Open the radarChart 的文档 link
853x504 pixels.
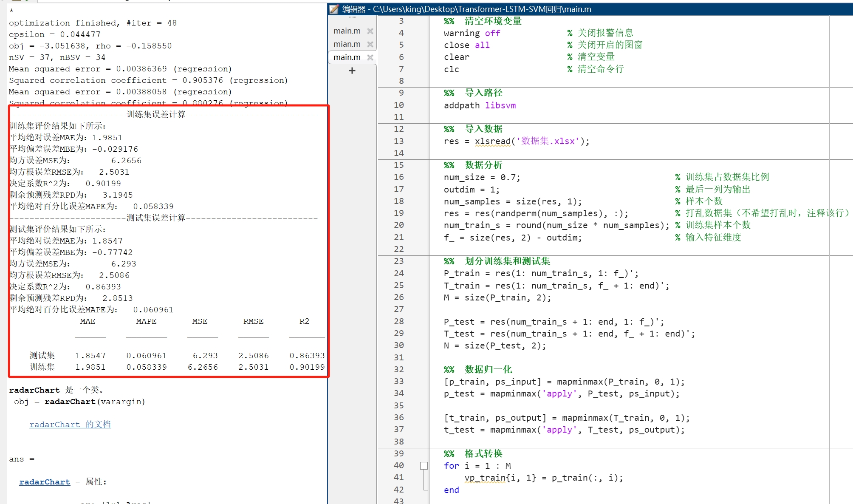coord(70,424)
